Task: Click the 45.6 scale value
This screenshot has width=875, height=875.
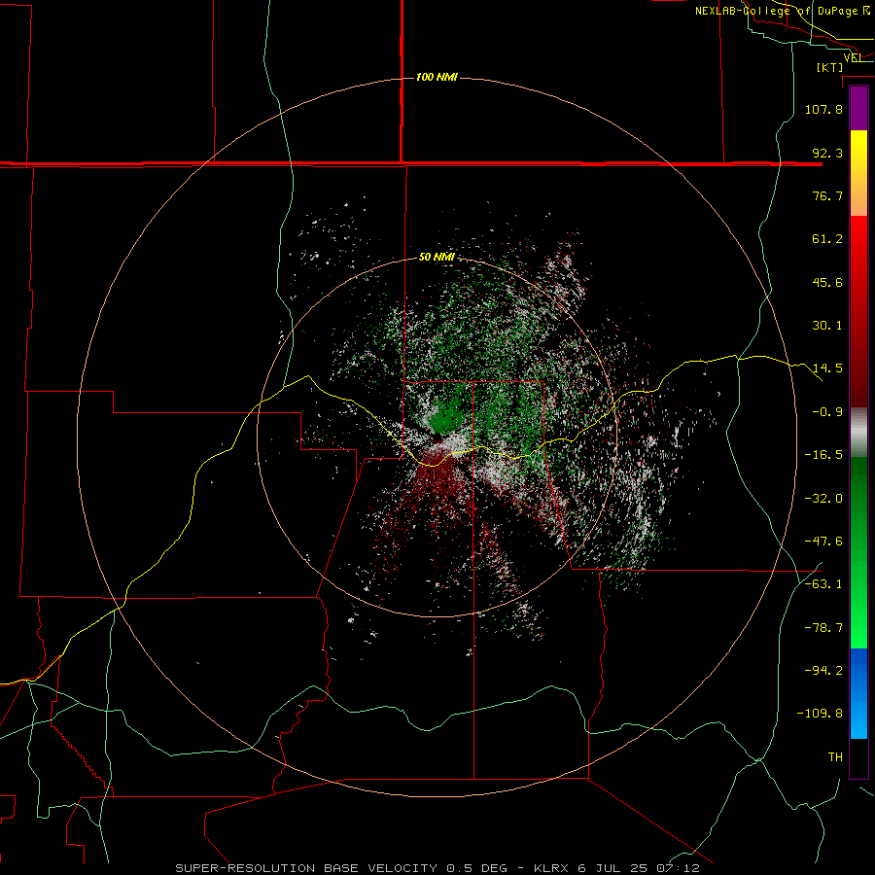Action: point(827,282)
